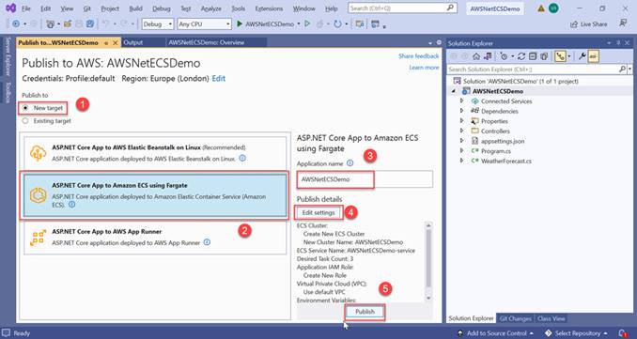Show info for the Amazon ECS recipe
The image size is (637, 339).
(72, 205)
